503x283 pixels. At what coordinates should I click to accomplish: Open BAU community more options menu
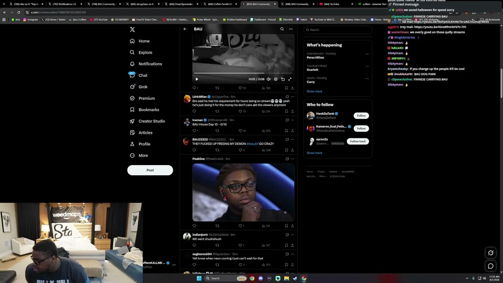pos(291,29)
